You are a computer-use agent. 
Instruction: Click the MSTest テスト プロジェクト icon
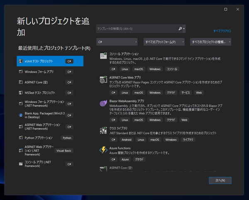click(x=21, y=93)
